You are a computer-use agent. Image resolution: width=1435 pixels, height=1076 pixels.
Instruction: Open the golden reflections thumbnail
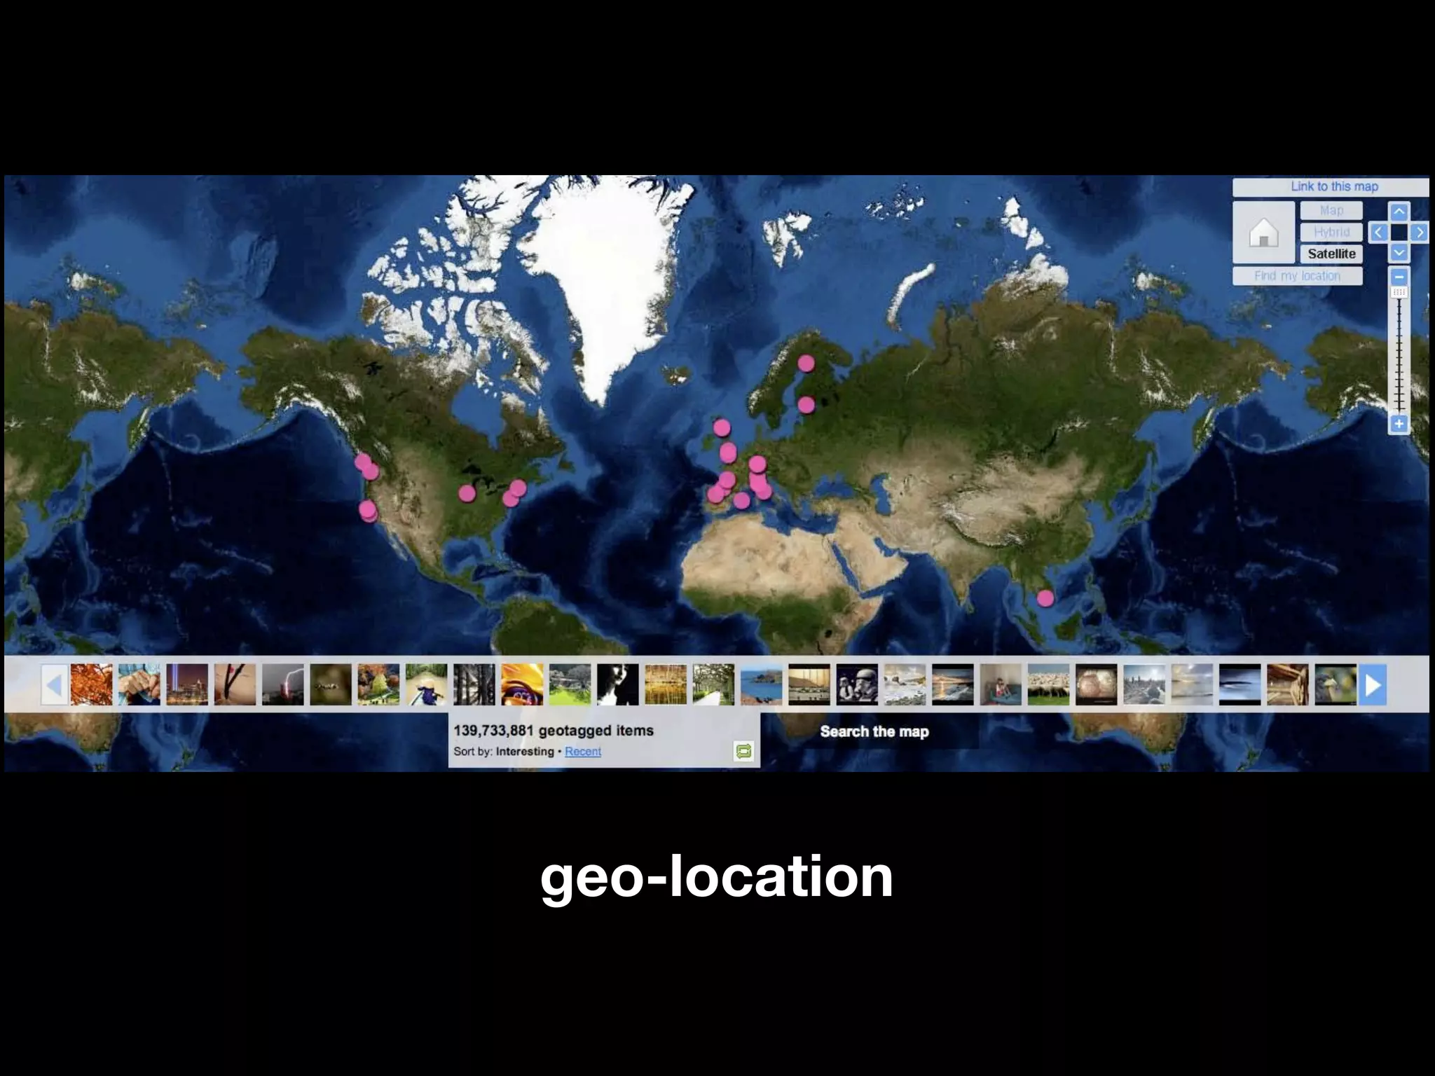point(666,684)
